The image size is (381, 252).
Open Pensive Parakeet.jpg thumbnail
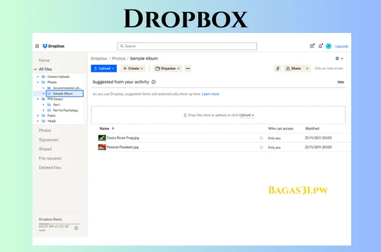102,147
